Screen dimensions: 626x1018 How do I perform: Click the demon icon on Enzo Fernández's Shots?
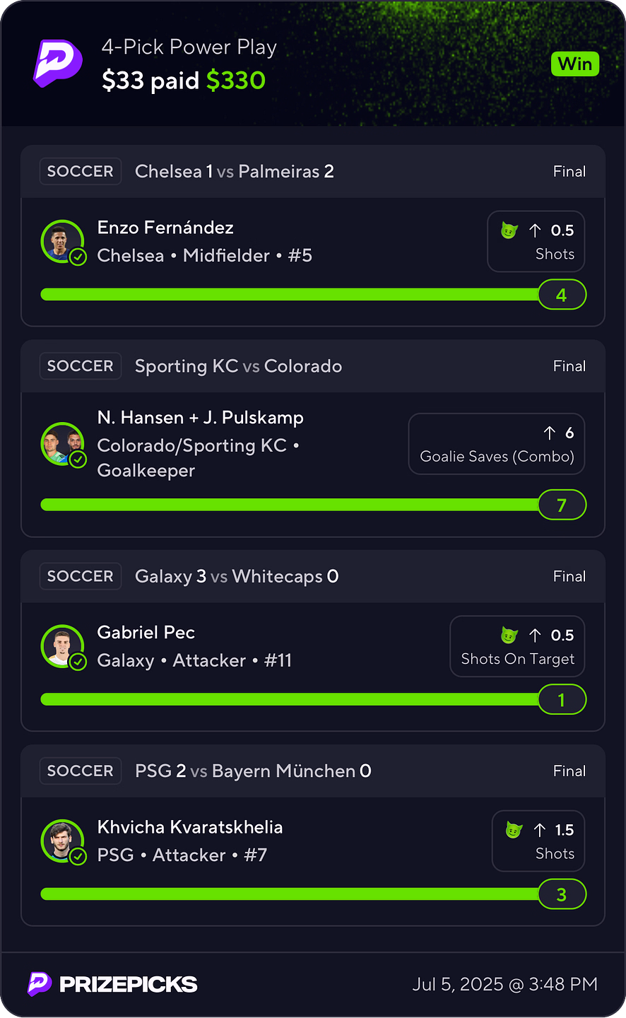pyautogui.click(x=509, y=230)
